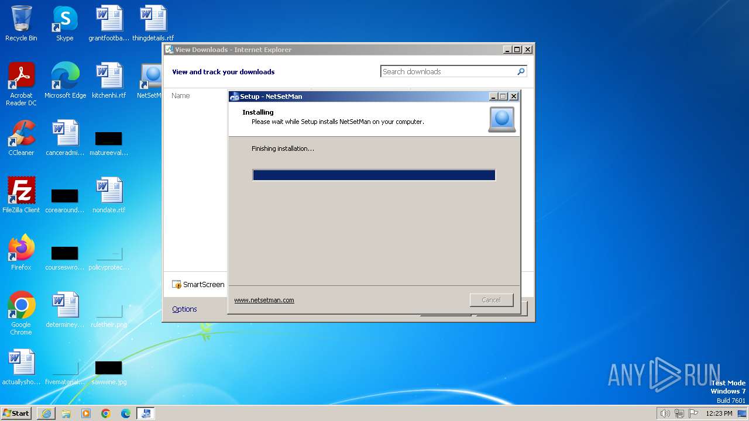The width and height of the screenshot is (749, 421).
Task: Minimize the Setup - NetSetMan window
Action: click(493, 96)
